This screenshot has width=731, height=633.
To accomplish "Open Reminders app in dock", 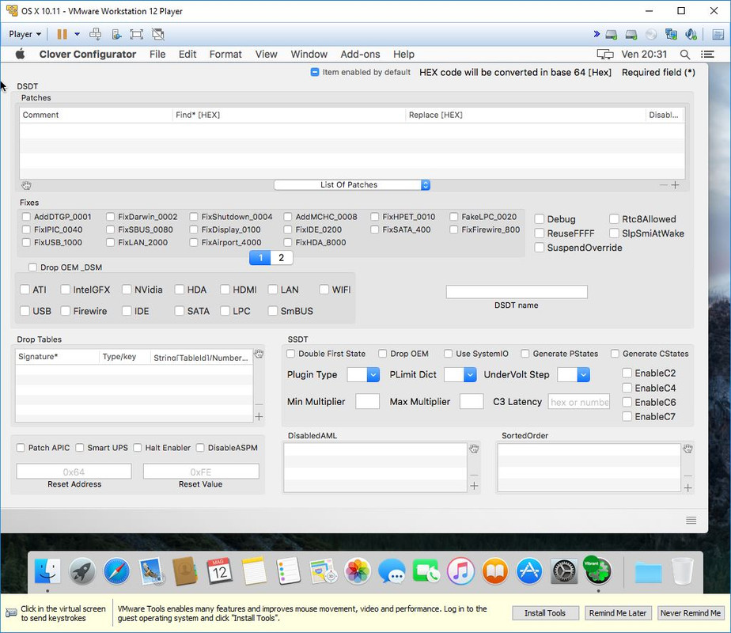I will click(289, 571).
